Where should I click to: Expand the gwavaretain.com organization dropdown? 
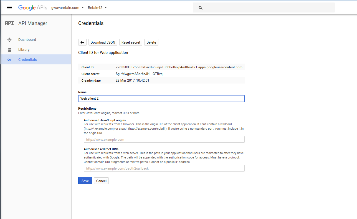(x=67, y=8)
